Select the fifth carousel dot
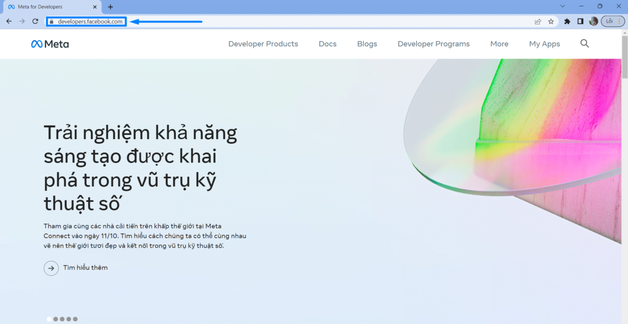Viewport: 628px width, 324px height. coord(75,319)
